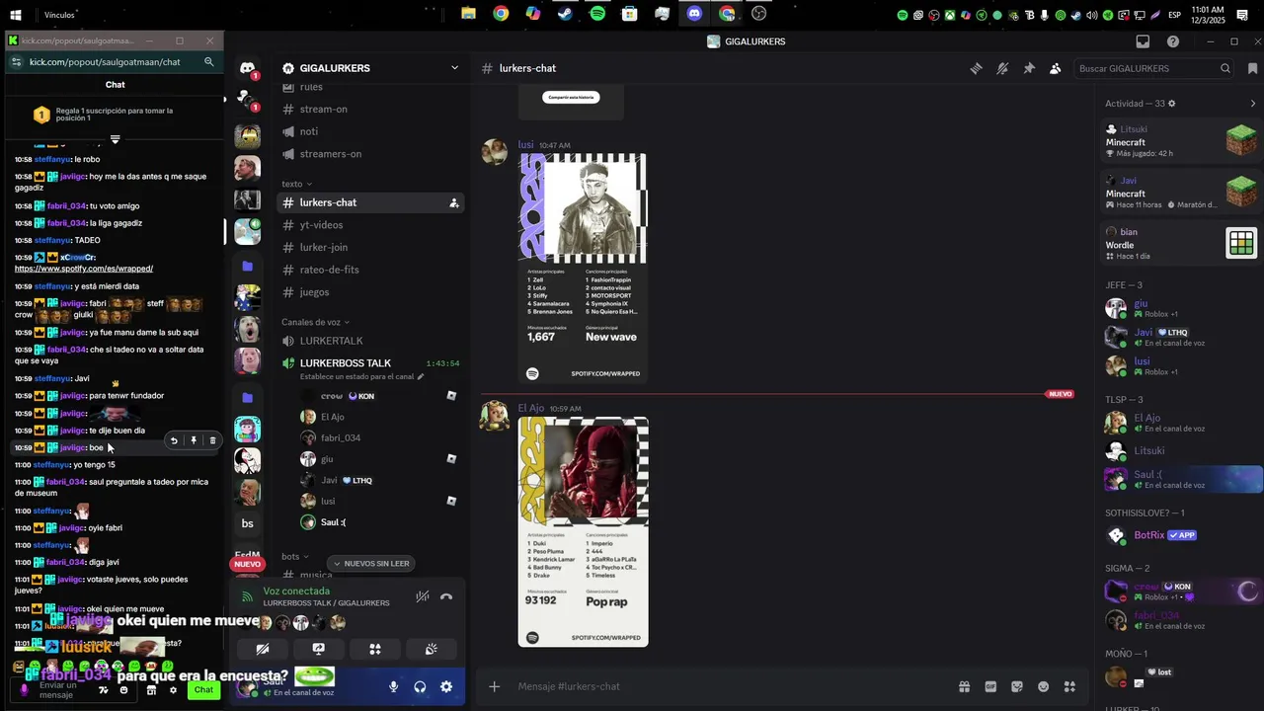Open Discord help icon in title bar
The width and height of the screenshot is (1264, 711).
click(1173, 41)
